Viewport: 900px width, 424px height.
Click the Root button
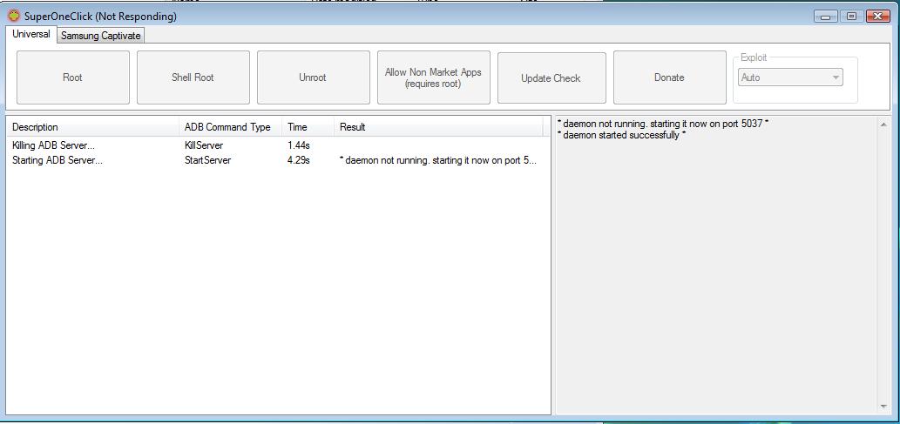tap(73, 77)
